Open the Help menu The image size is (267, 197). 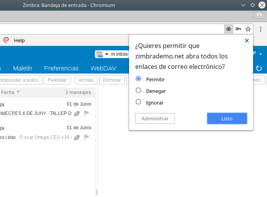(19, 41)
